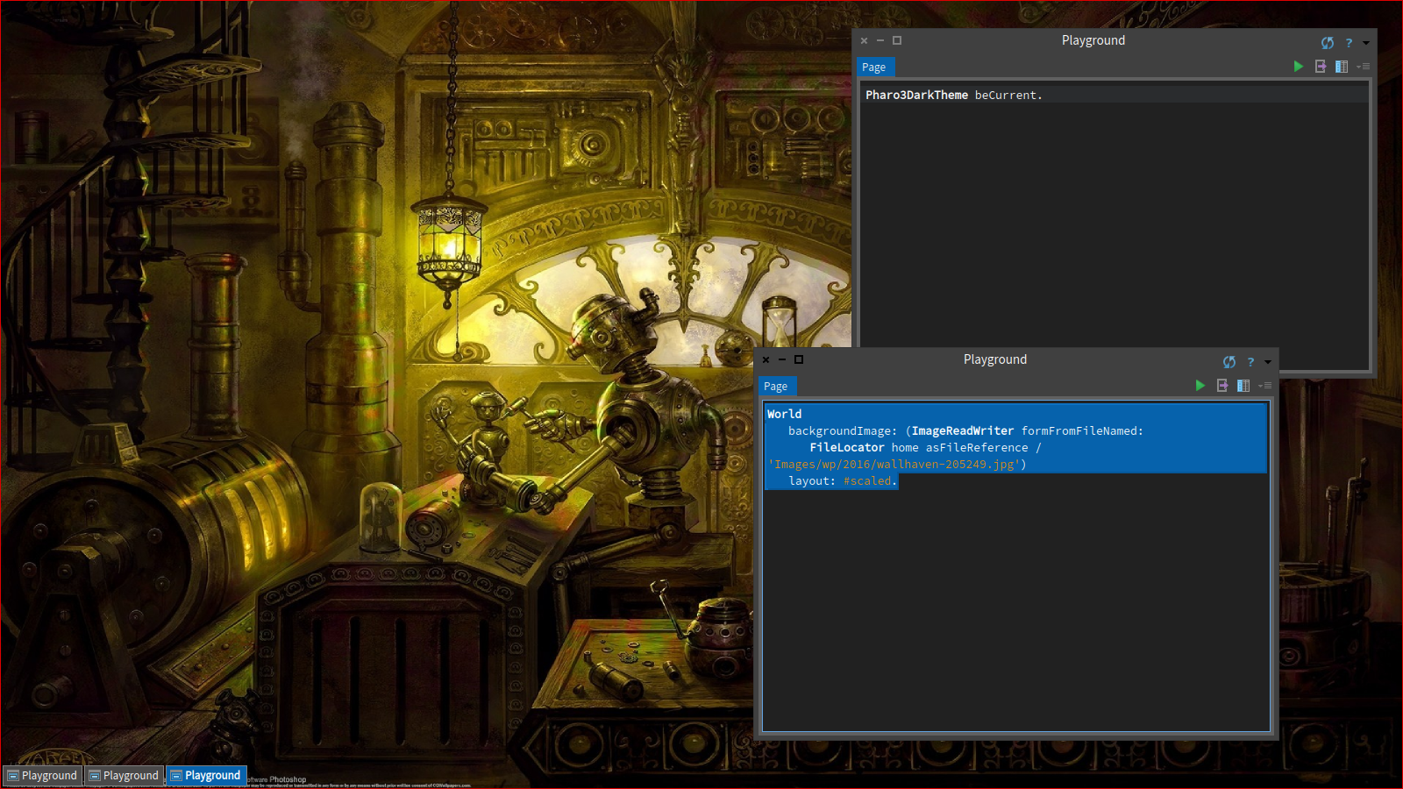The width and height of the screenshot is (1403, 789).
Task: Switch to first Playground taskbar button
Action: pyautogui.click(x=42, y=776)
